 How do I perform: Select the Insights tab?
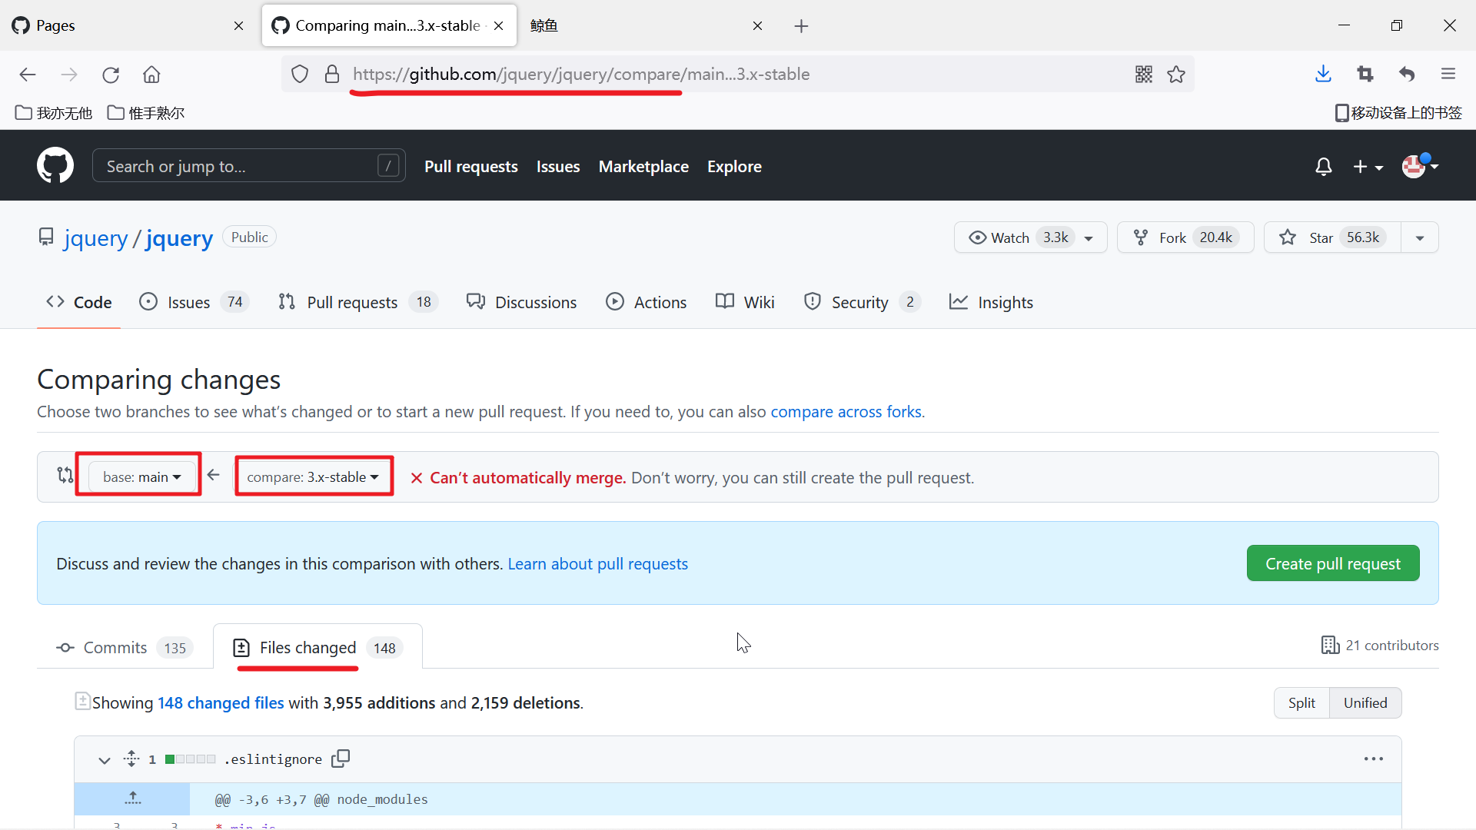point(991,302)
